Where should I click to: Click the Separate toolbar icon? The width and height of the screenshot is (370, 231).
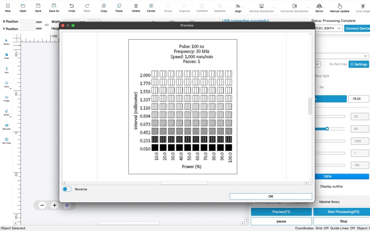[220, 7]
